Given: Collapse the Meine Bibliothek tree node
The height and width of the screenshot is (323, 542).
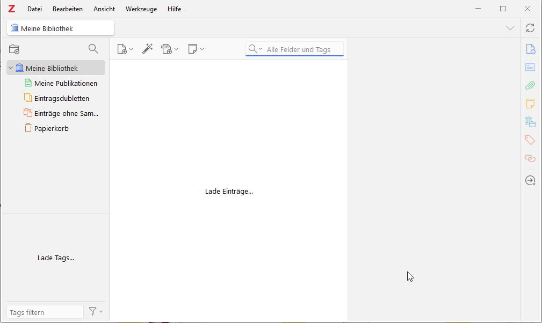Looking at the screenshot, I should point(11,68).
